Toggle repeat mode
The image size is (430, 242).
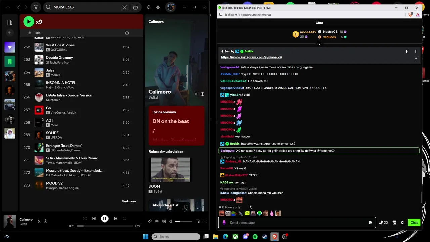coord(125,219)
